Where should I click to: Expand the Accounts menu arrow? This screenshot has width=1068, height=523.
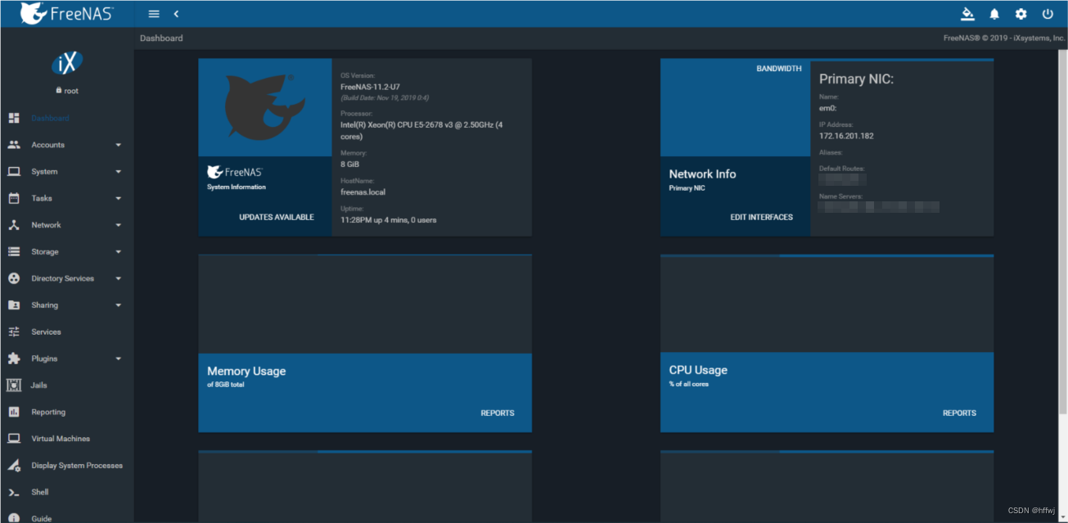(119, 145)
